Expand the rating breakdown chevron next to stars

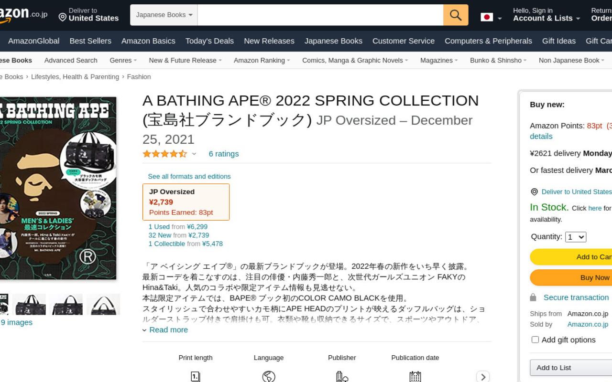[194, 154]
